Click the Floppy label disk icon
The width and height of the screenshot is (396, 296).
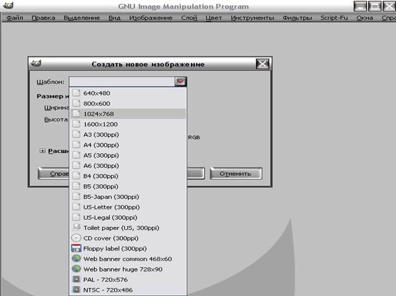click(76, 248)
